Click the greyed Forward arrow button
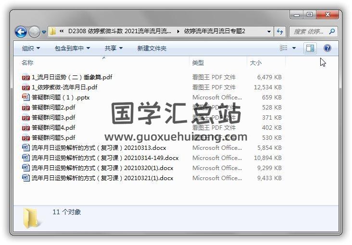 click(x=34, y=32)
